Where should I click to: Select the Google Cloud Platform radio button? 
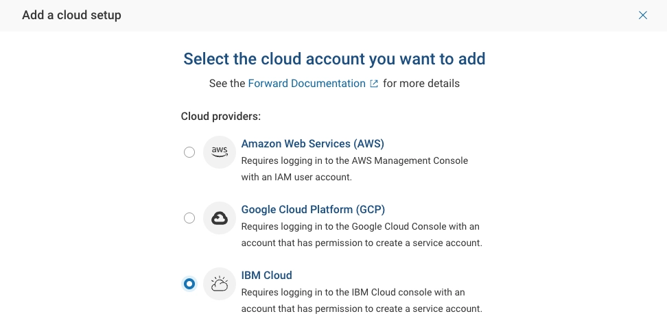tap(189, 218)
